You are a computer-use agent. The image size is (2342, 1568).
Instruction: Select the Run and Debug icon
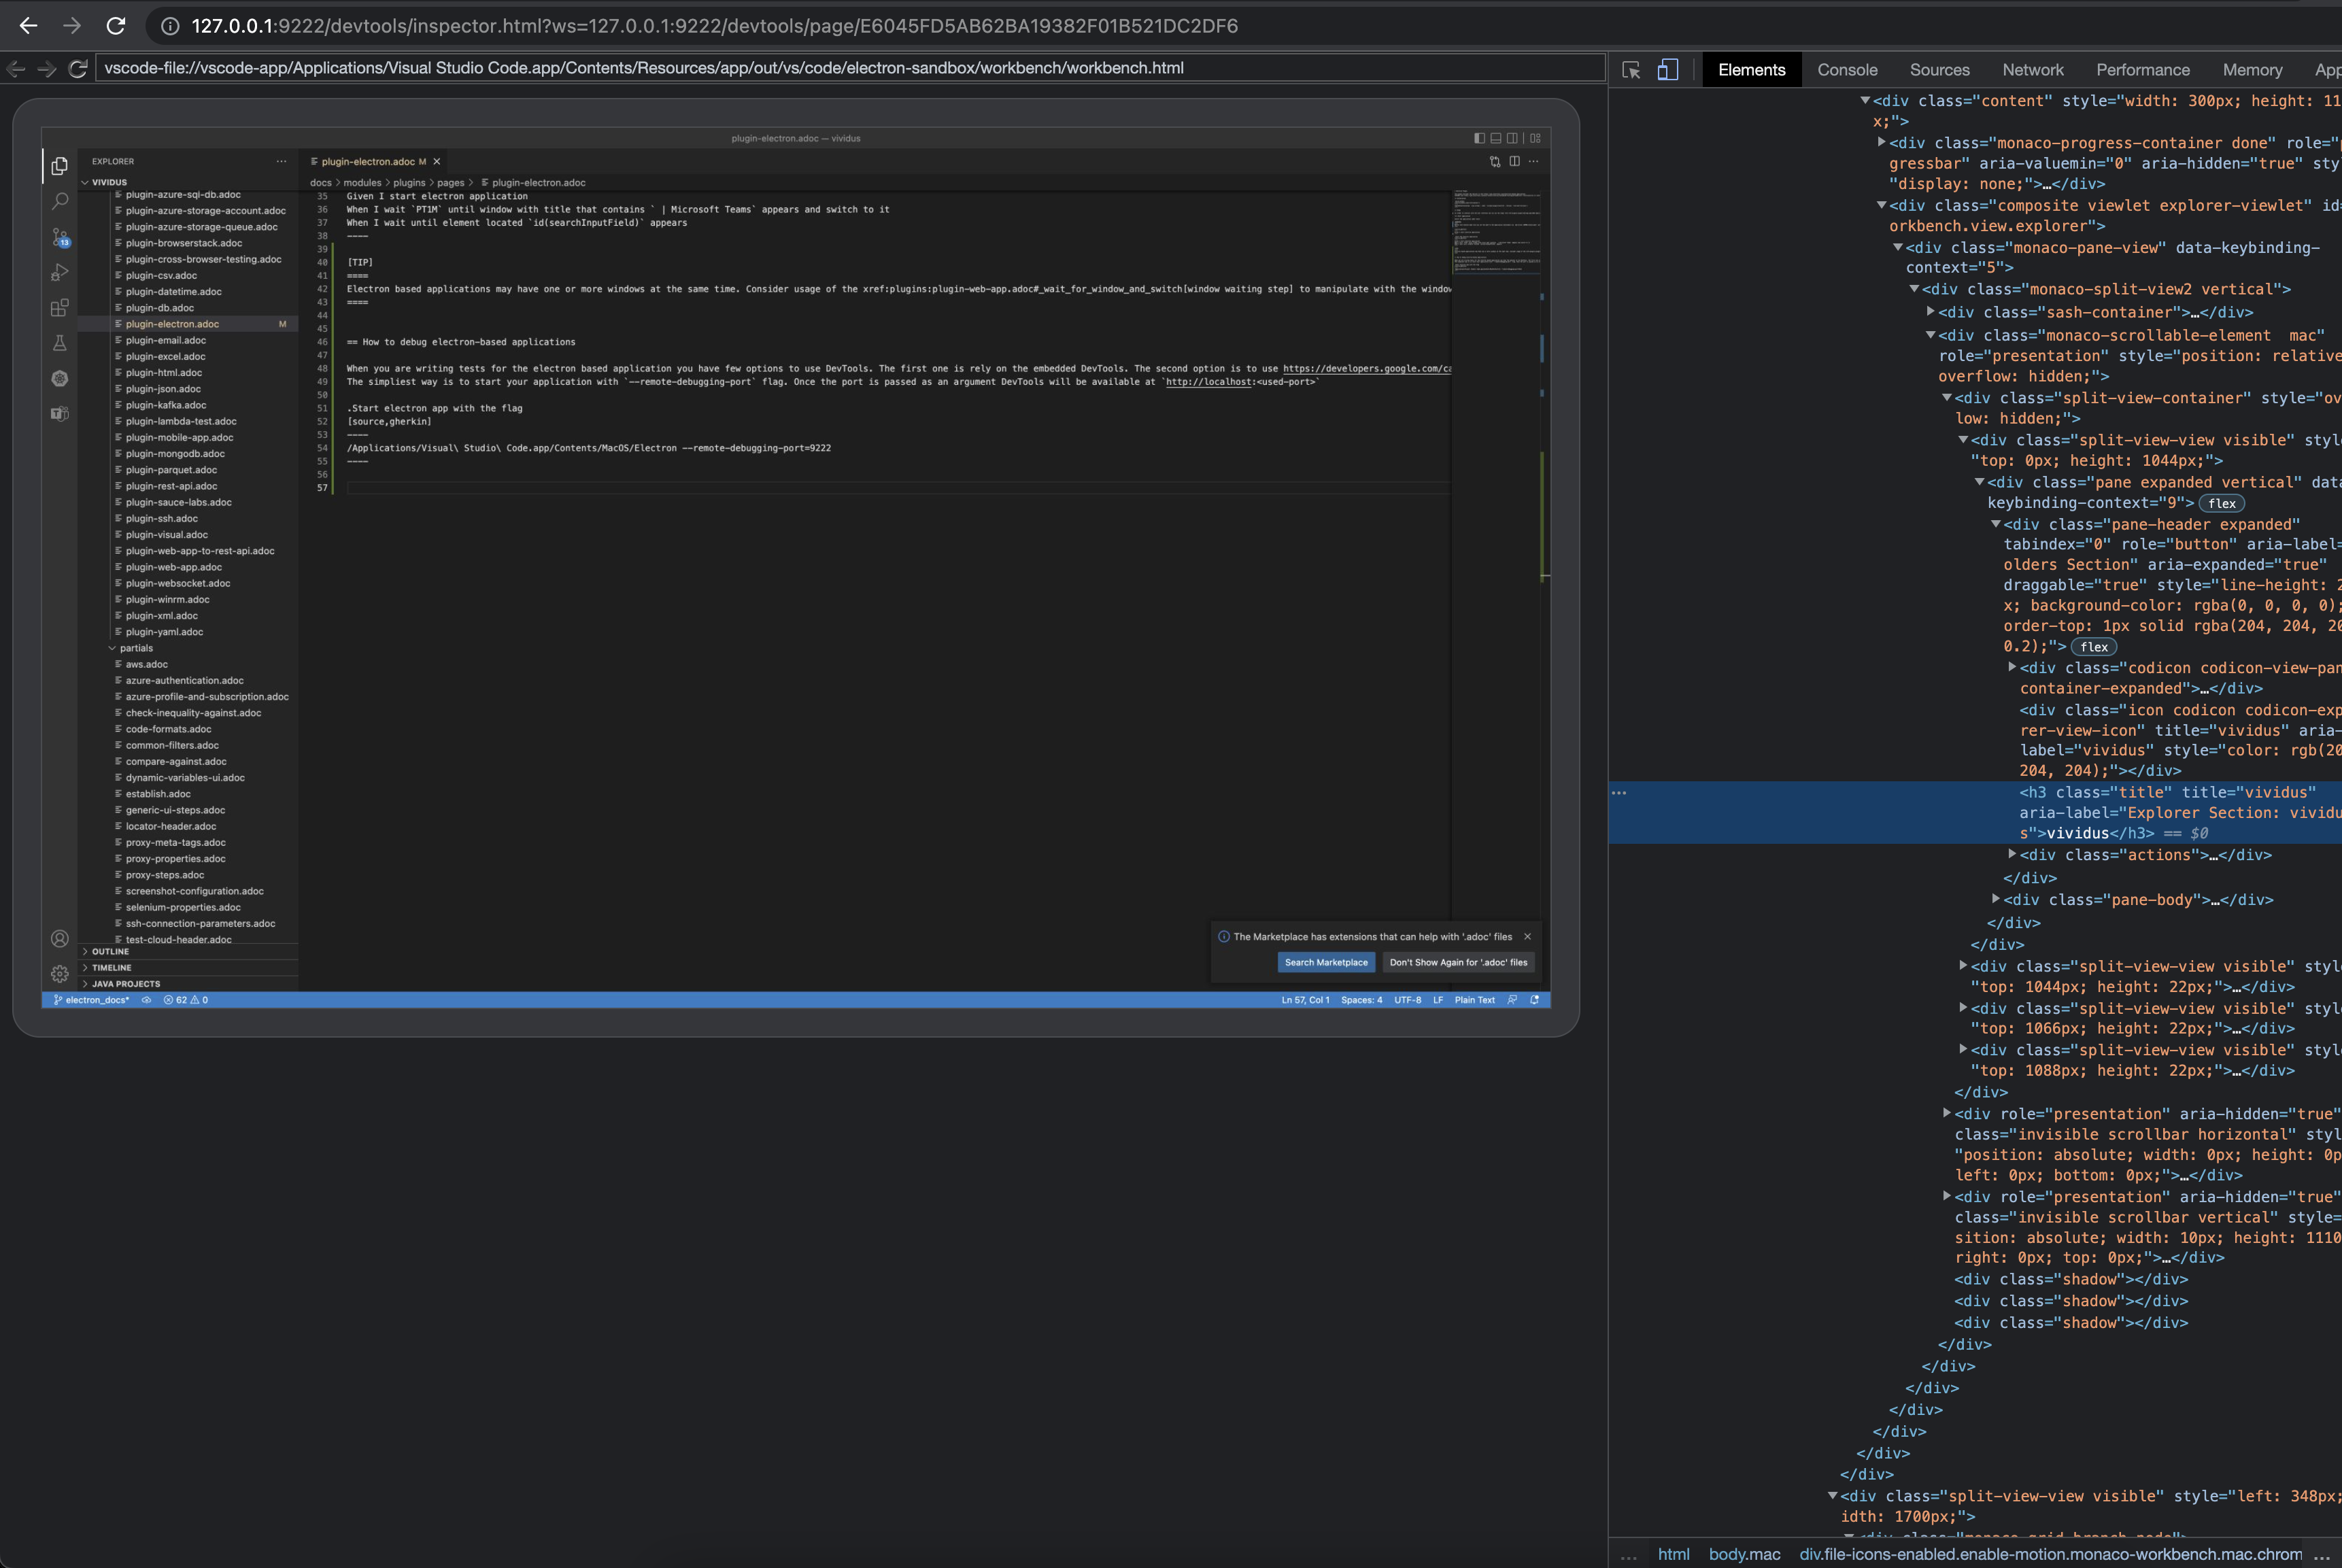(x=60, y=272)
